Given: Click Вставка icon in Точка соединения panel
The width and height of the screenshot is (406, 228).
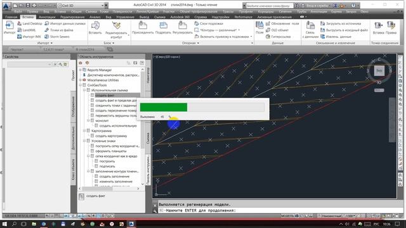Looking at the screenshot, I should (x=378, y=28).
